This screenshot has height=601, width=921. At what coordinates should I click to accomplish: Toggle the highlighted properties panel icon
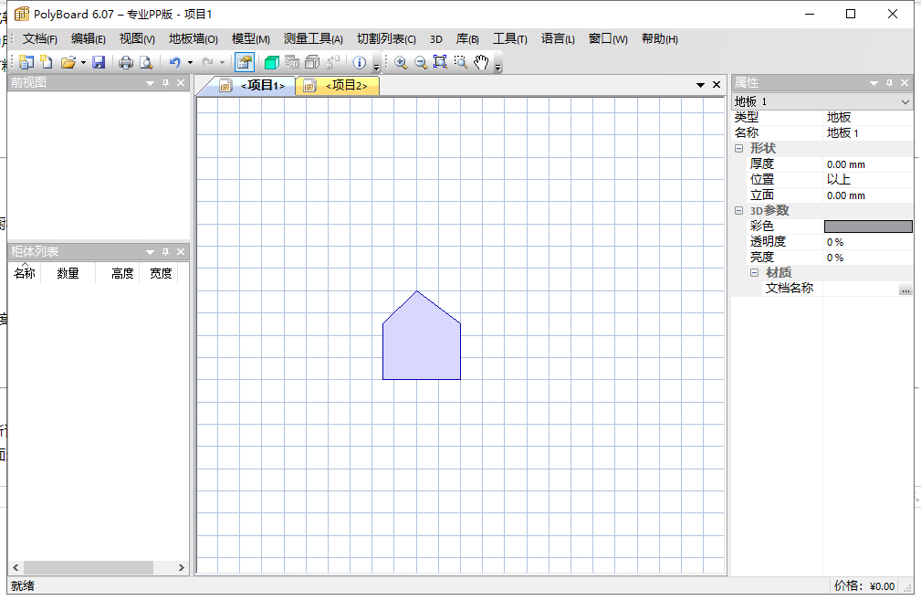(245, 62)
